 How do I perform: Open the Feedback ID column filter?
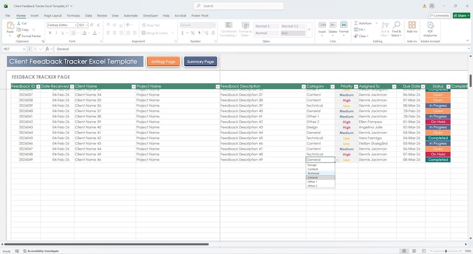(38, 86)
